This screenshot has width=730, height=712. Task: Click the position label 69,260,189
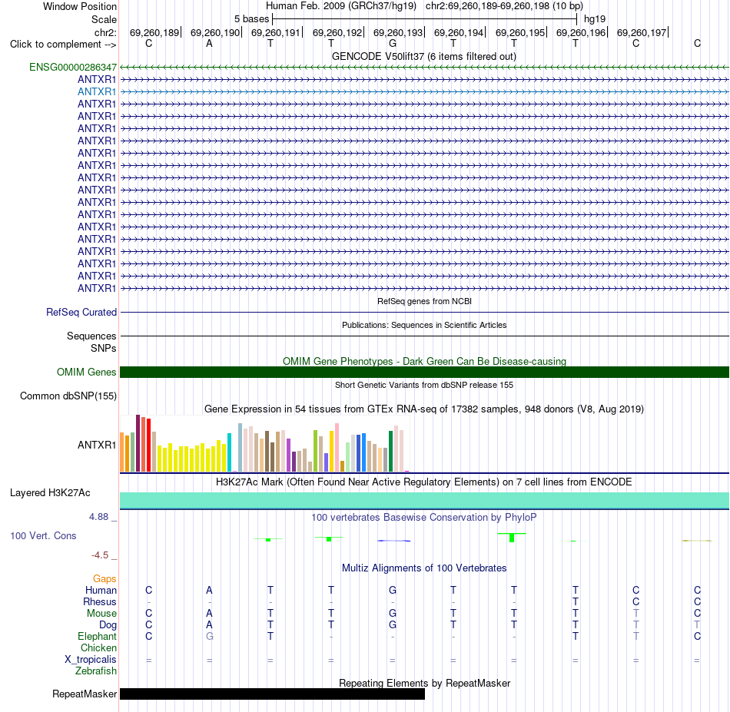coord(154,32)
